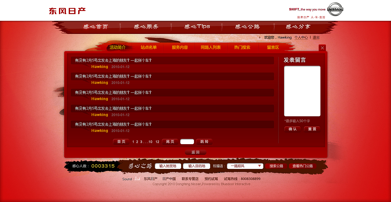The height and width of the screenshot is (202, 391).
Task: Click 退出 to log out
Action: pyautogui.click(x=316, y=37)
